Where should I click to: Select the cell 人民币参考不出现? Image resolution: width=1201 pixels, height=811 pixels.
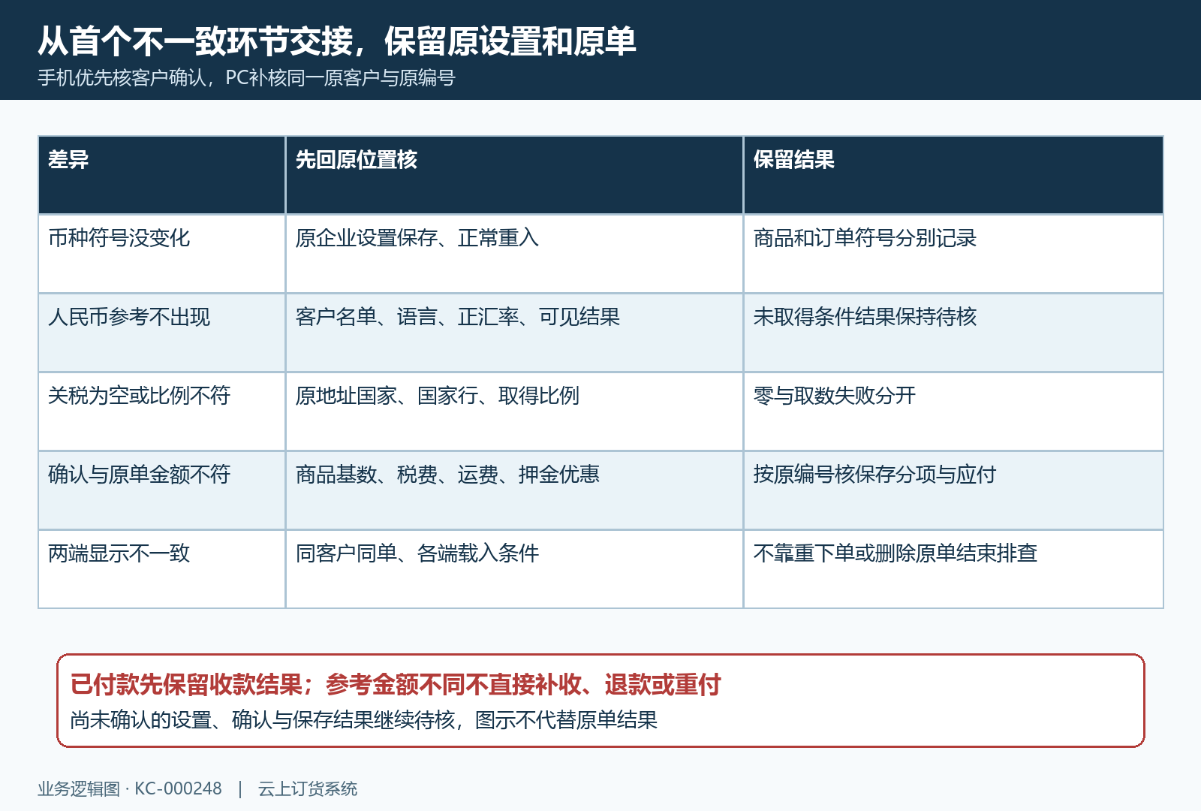tap(161, 333)
